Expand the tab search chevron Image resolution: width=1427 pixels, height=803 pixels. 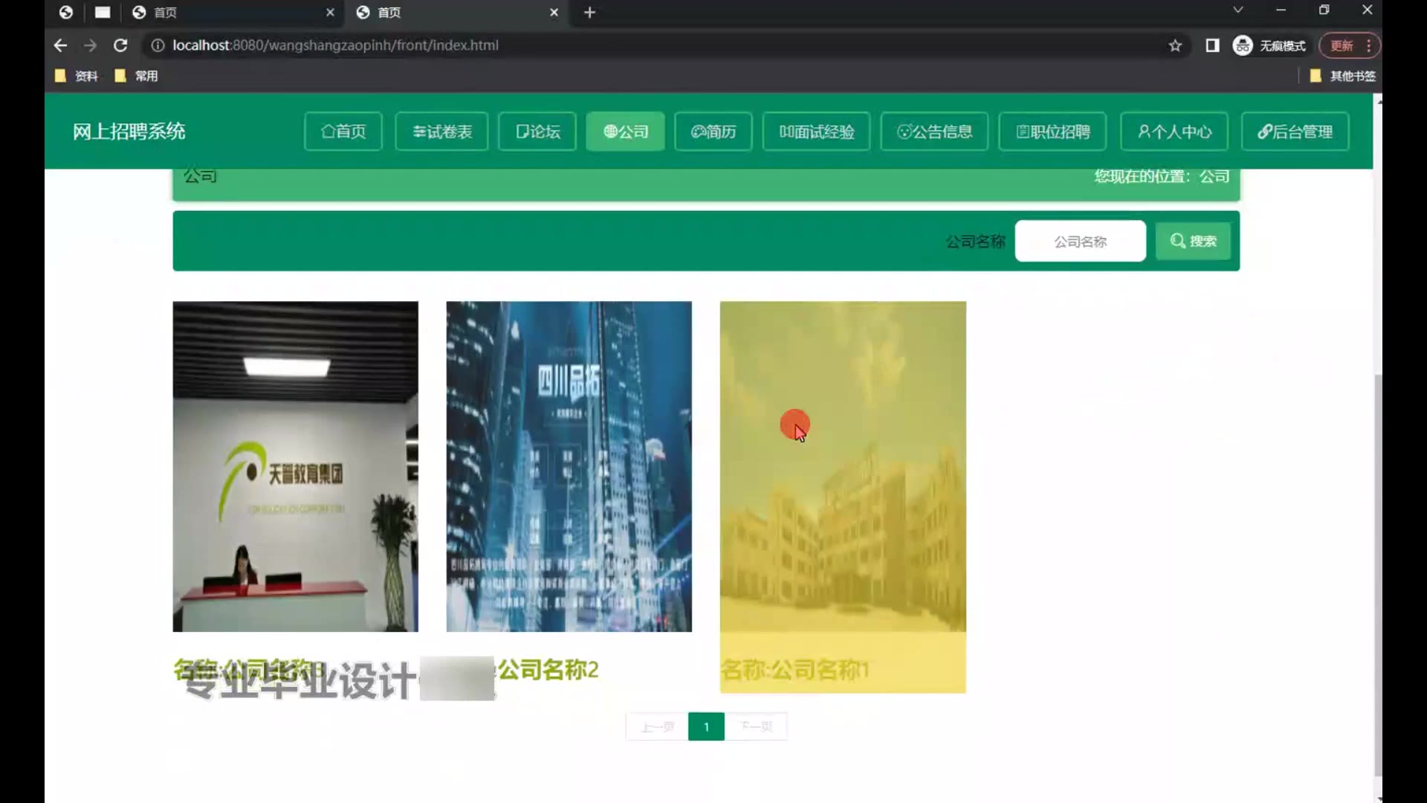click(x=1237, y=10)
